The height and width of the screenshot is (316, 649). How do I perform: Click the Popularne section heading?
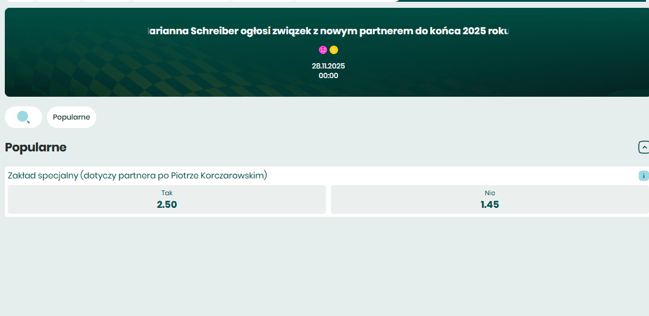35,147
